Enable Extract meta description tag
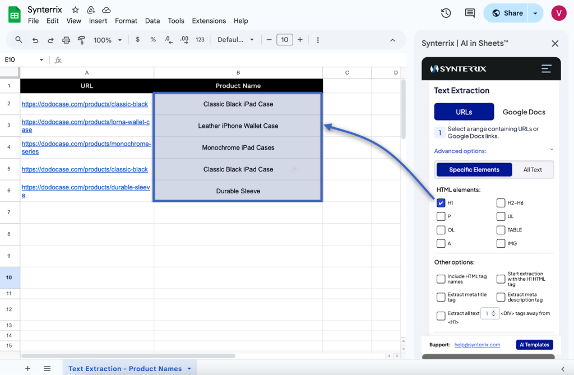 coord(501,297)
